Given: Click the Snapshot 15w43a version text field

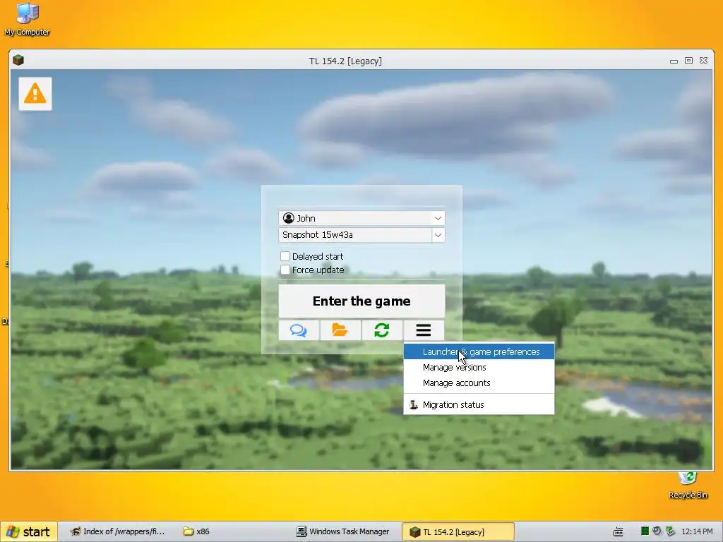Looking at the screenshot, I should tap(355, 235).
